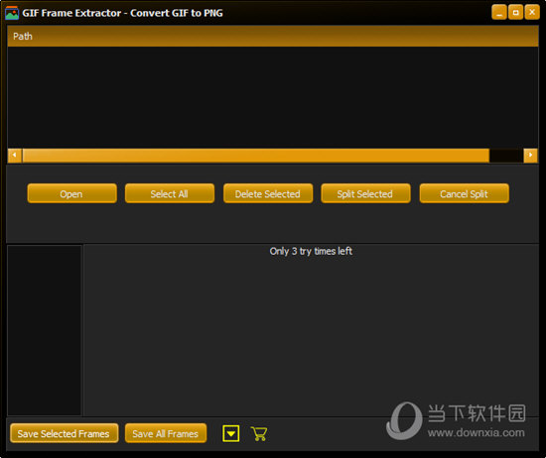This screenshot has width=546, height=458.
Task: Click the right scroll arrow
Action: [530, 156]
